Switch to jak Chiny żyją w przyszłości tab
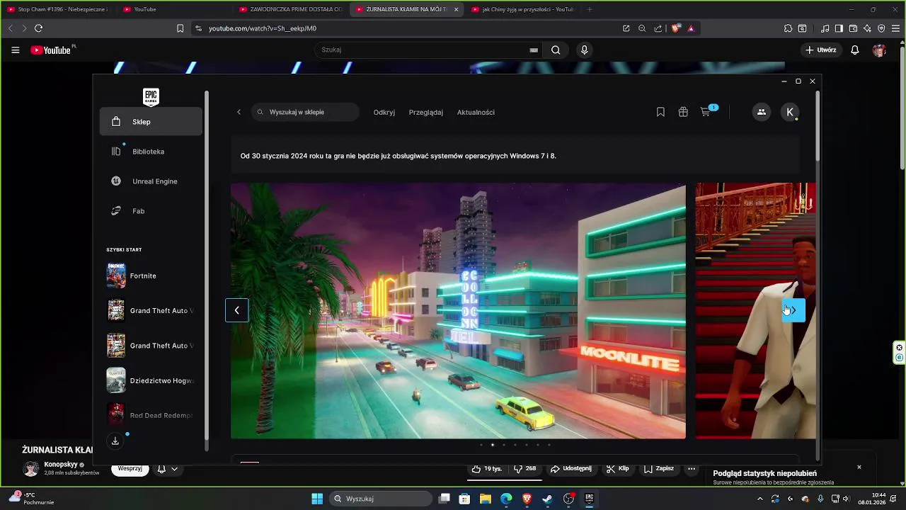This screenshot has height=510, width=906. click(522, 9)
